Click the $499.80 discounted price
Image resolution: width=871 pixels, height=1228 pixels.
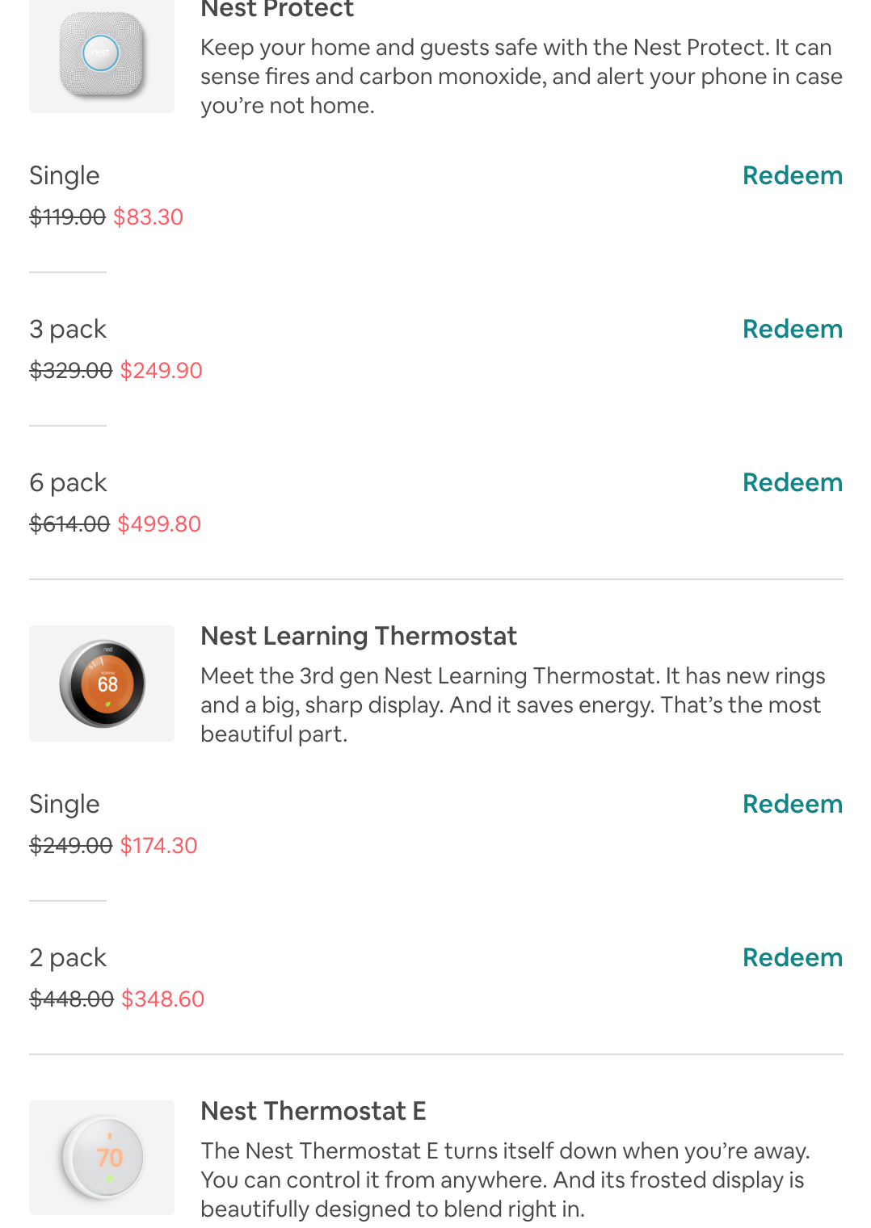[159, 524]
